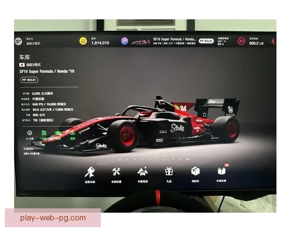The width and height of the screenshot is (291, 232).
Task: Click the SF19 car thumbnail in top bar
Action: [141, 42]
